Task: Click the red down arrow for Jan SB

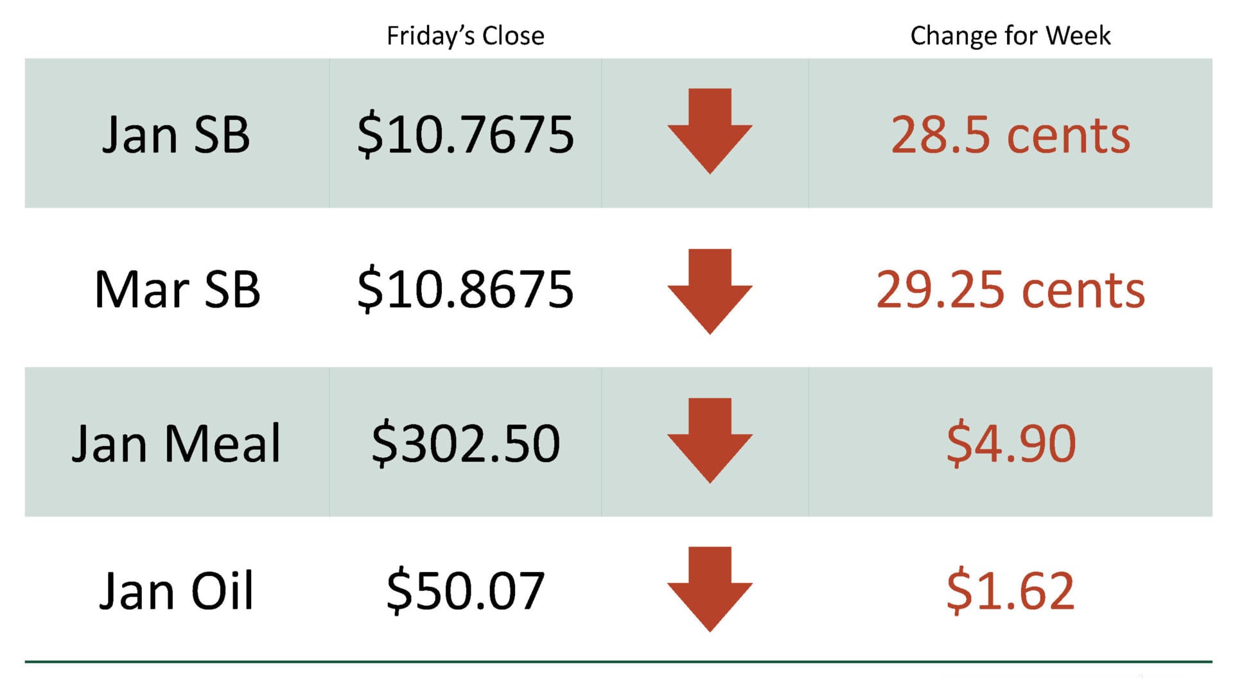Action: point(710,130)
